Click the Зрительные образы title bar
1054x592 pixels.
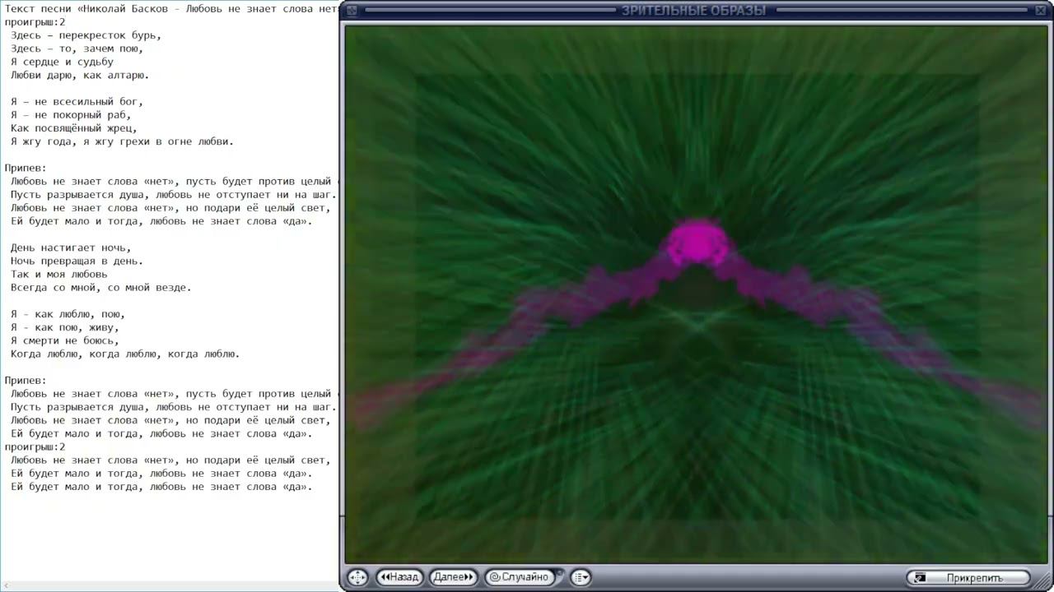pos(696,11)
